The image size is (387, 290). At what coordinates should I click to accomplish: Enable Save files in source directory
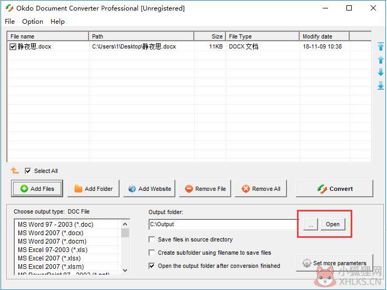[152, 239]
